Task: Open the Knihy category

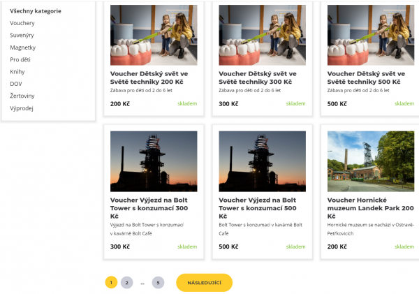Action: 17,72
